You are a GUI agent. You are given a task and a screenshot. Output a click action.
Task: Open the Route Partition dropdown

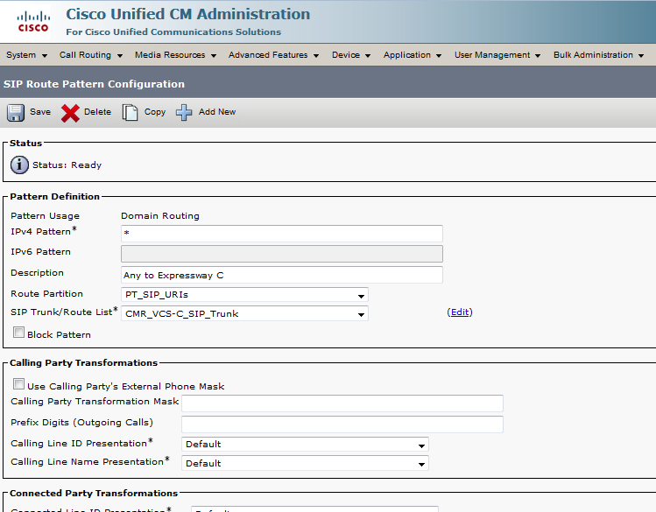click(244, 295)
